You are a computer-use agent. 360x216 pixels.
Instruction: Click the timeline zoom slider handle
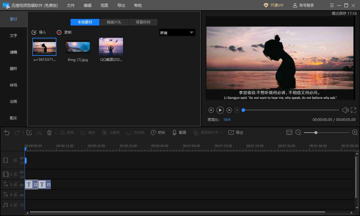pyautogui.click(x=316, y=132)
